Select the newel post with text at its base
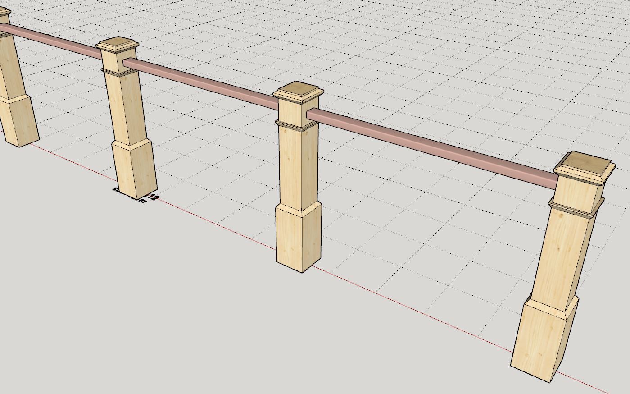The width and height of the screenshot is (630, 394). (x=127, y=118)
